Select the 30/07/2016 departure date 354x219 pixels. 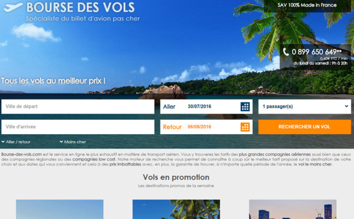[x=199, y=107]
